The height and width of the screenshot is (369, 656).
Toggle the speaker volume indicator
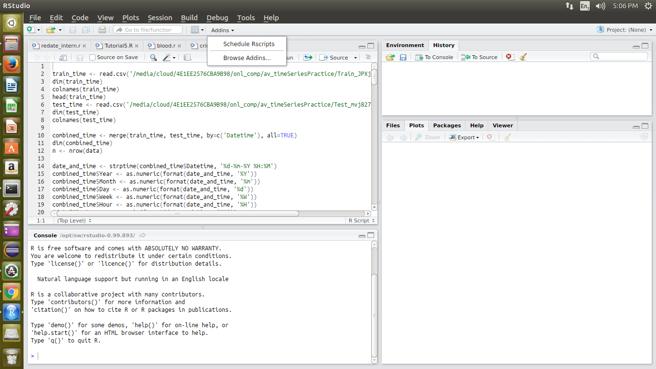[600, 6]
